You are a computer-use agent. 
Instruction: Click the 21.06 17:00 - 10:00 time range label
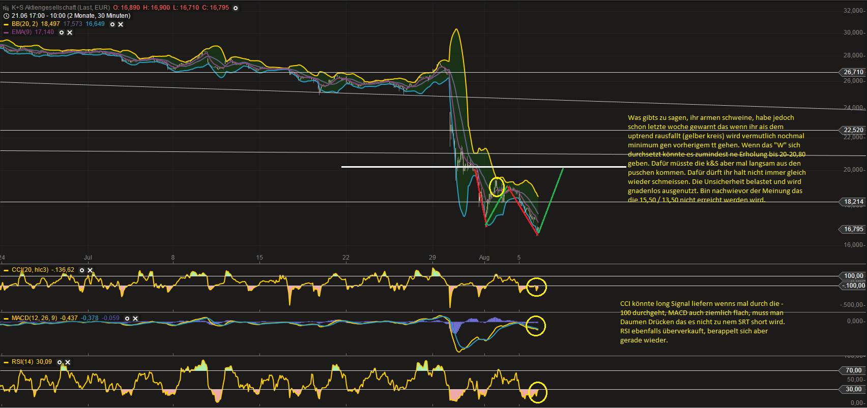click(x=71, y=16)
